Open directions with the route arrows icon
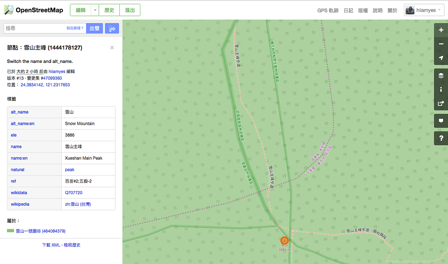 (x=112, y=28)
